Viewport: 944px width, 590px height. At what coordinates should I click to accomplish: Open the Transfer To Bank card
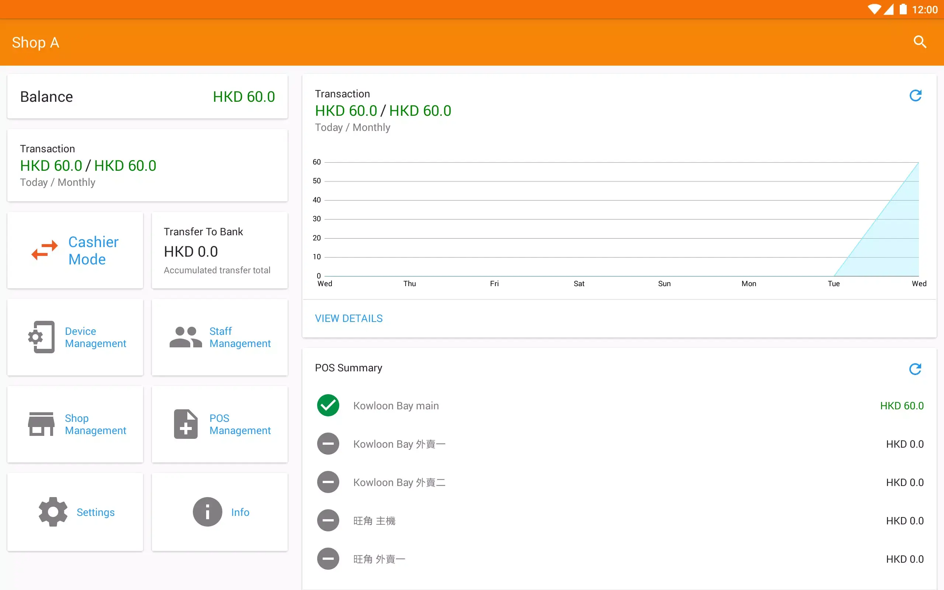click(220, 250)
